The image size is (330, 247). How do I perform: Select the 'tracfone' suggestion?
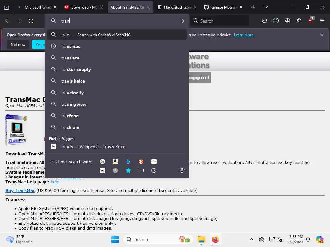[x=117, y=116]
